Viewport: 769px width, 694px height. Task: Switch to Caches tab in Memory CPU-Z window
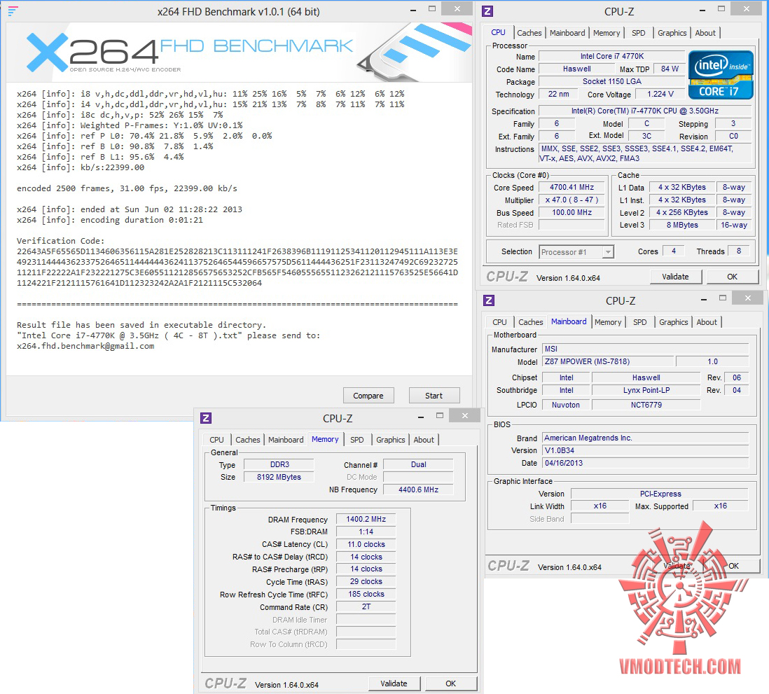[x=248, y=440]
